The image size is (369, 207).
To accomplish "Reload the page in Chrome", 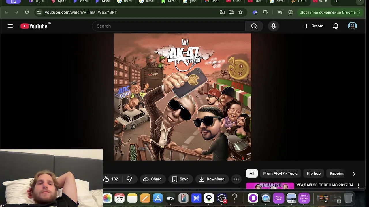I will tap(27, 12).
